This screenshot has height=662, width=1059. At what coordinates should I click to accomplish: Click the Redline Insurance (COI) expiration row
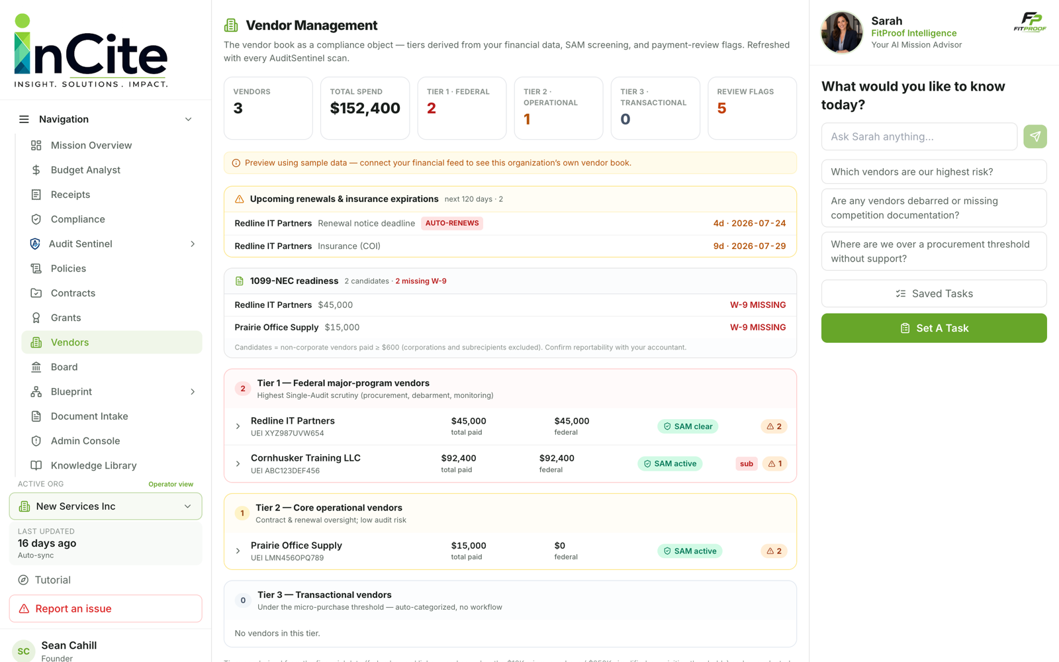tap(510, 246)
